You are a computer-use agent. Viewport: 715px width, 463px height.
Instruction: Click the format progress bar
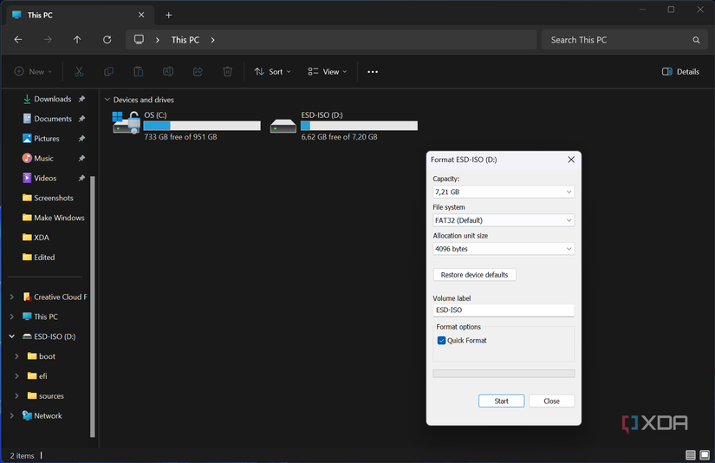(x=503, y=374)
